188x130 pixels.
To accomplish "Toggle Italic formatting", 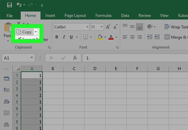I will (64, 37).
